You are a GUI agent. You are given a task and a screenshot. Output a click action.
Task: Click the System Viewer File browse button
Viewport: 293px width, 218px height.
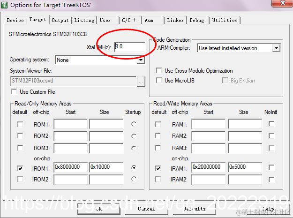(x=141, y=82)
